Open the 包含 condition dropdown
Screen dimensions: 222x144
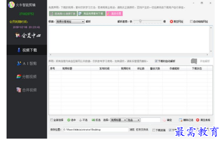pos(134,120)
